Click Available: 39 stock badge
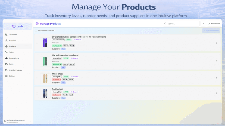 [x=57, y=46]
